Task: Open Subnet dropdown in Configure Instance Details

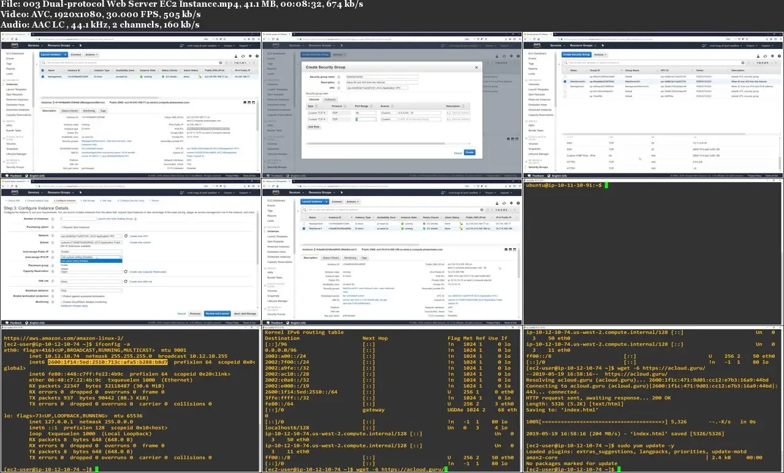Action: click(x=91, y=243)
